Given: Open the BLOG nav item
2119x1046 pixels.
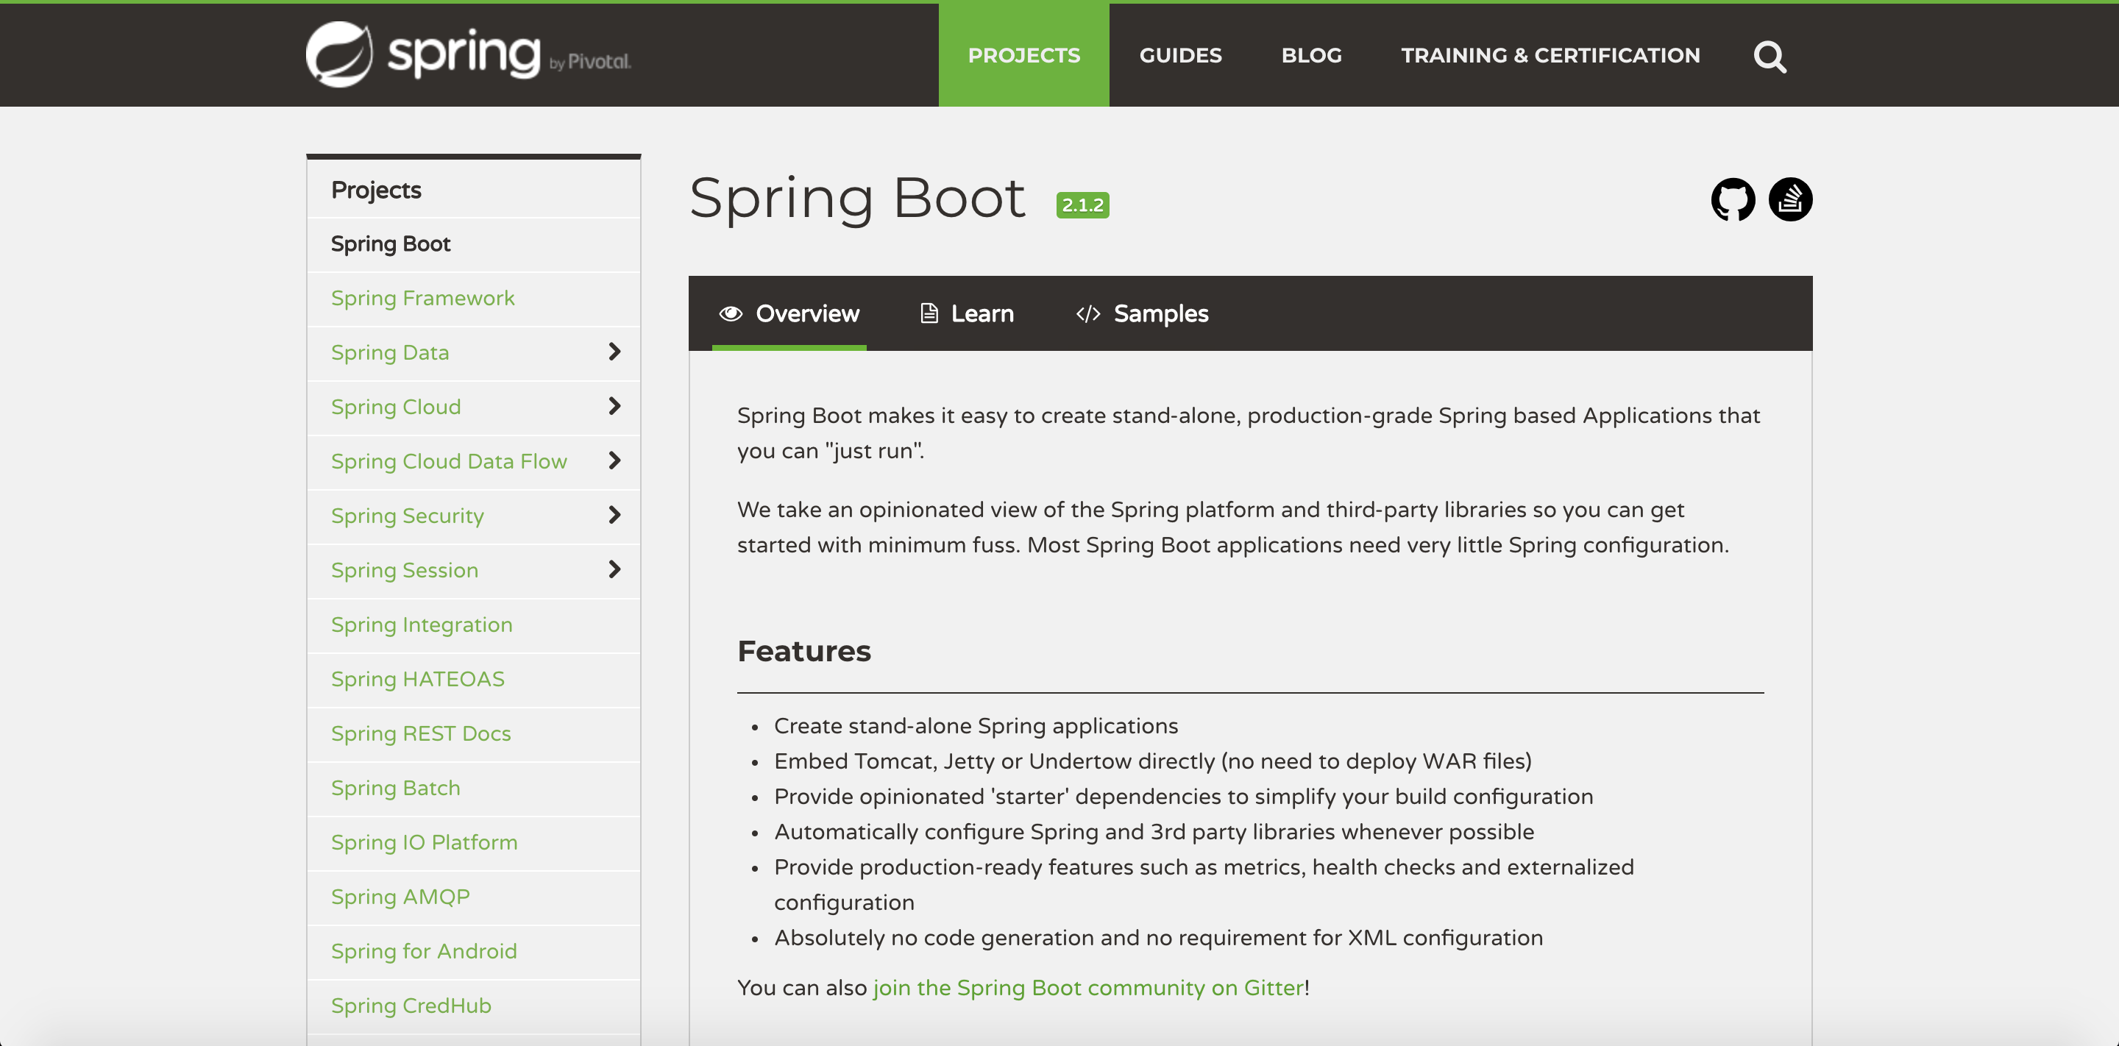Looking at the screenshot, I should 1311,55.
